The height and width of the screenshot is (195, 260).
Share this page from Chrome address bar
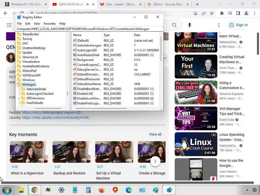[x=204, y=13]
